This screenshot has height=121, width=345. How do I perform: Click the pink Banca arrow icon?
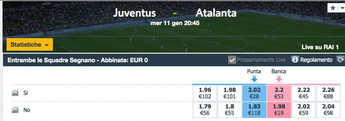tap(279, 79)
